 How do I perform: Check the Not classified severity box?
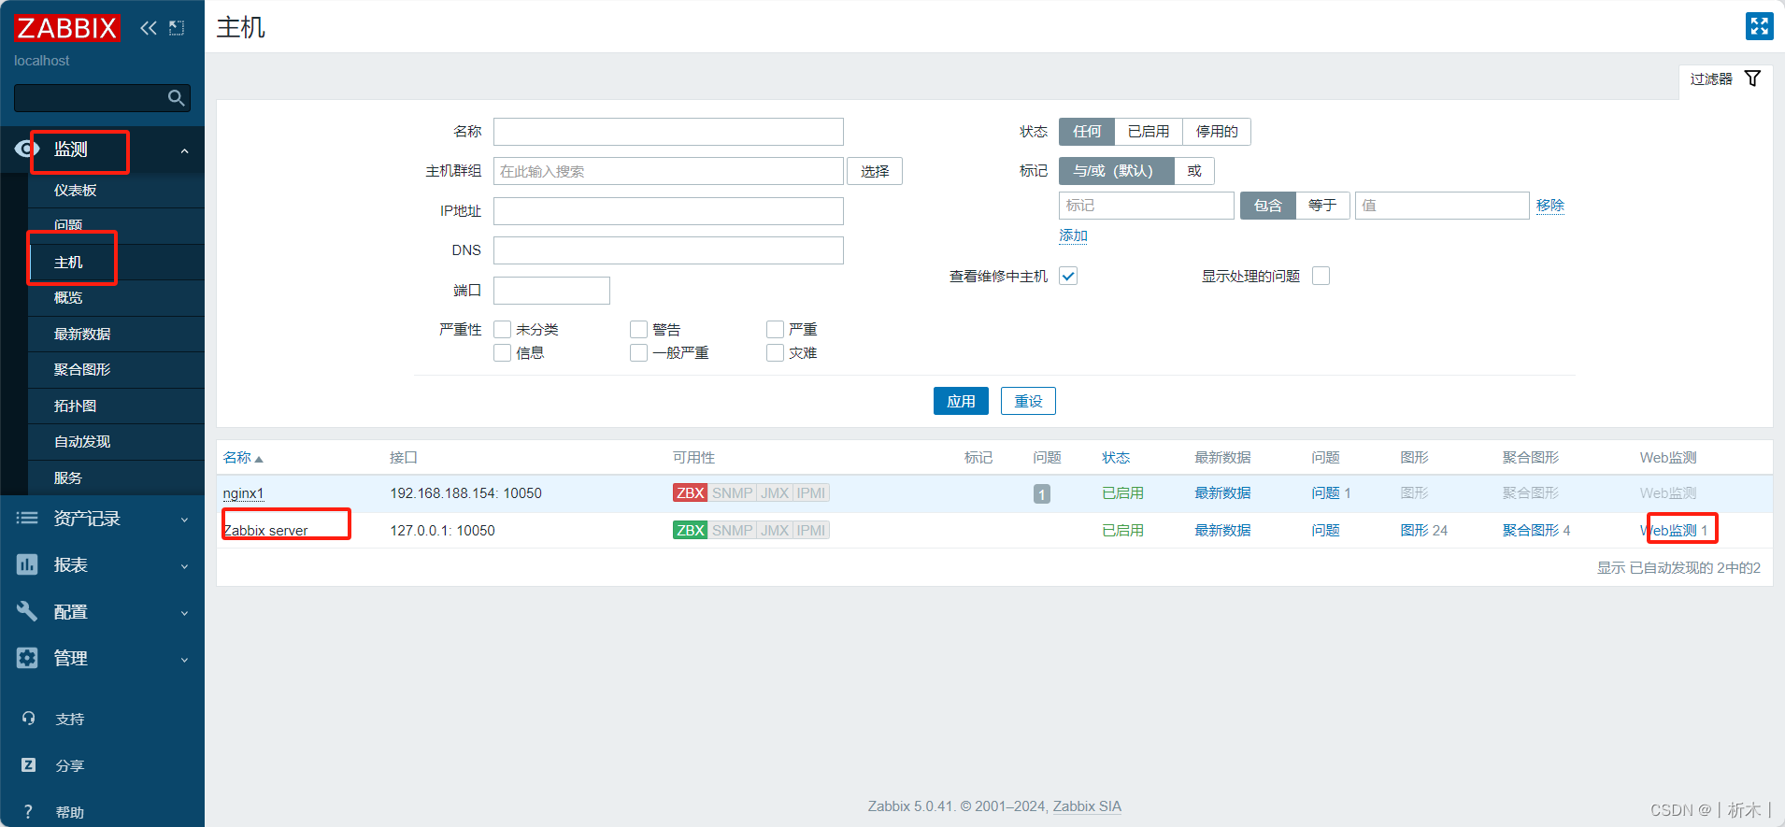(x=503, y=329)
